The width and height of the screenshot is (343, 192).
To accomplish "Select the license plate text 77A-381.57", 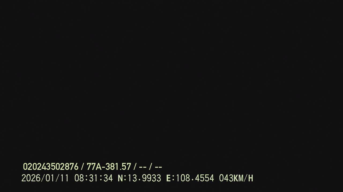I will coord(109,167).
